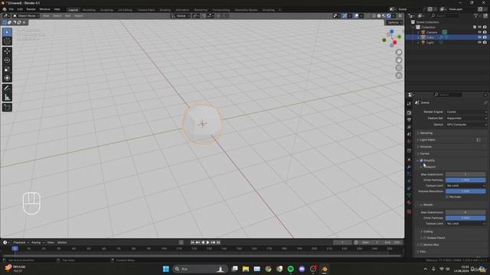Open the timeline Keying popover
This screenshot has width=490, height=275.
tap(38, 242)
